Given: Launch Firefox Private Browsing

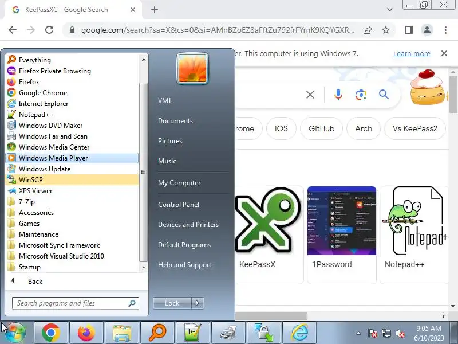Looking at the screenshot, I should [x=72, y=71].
